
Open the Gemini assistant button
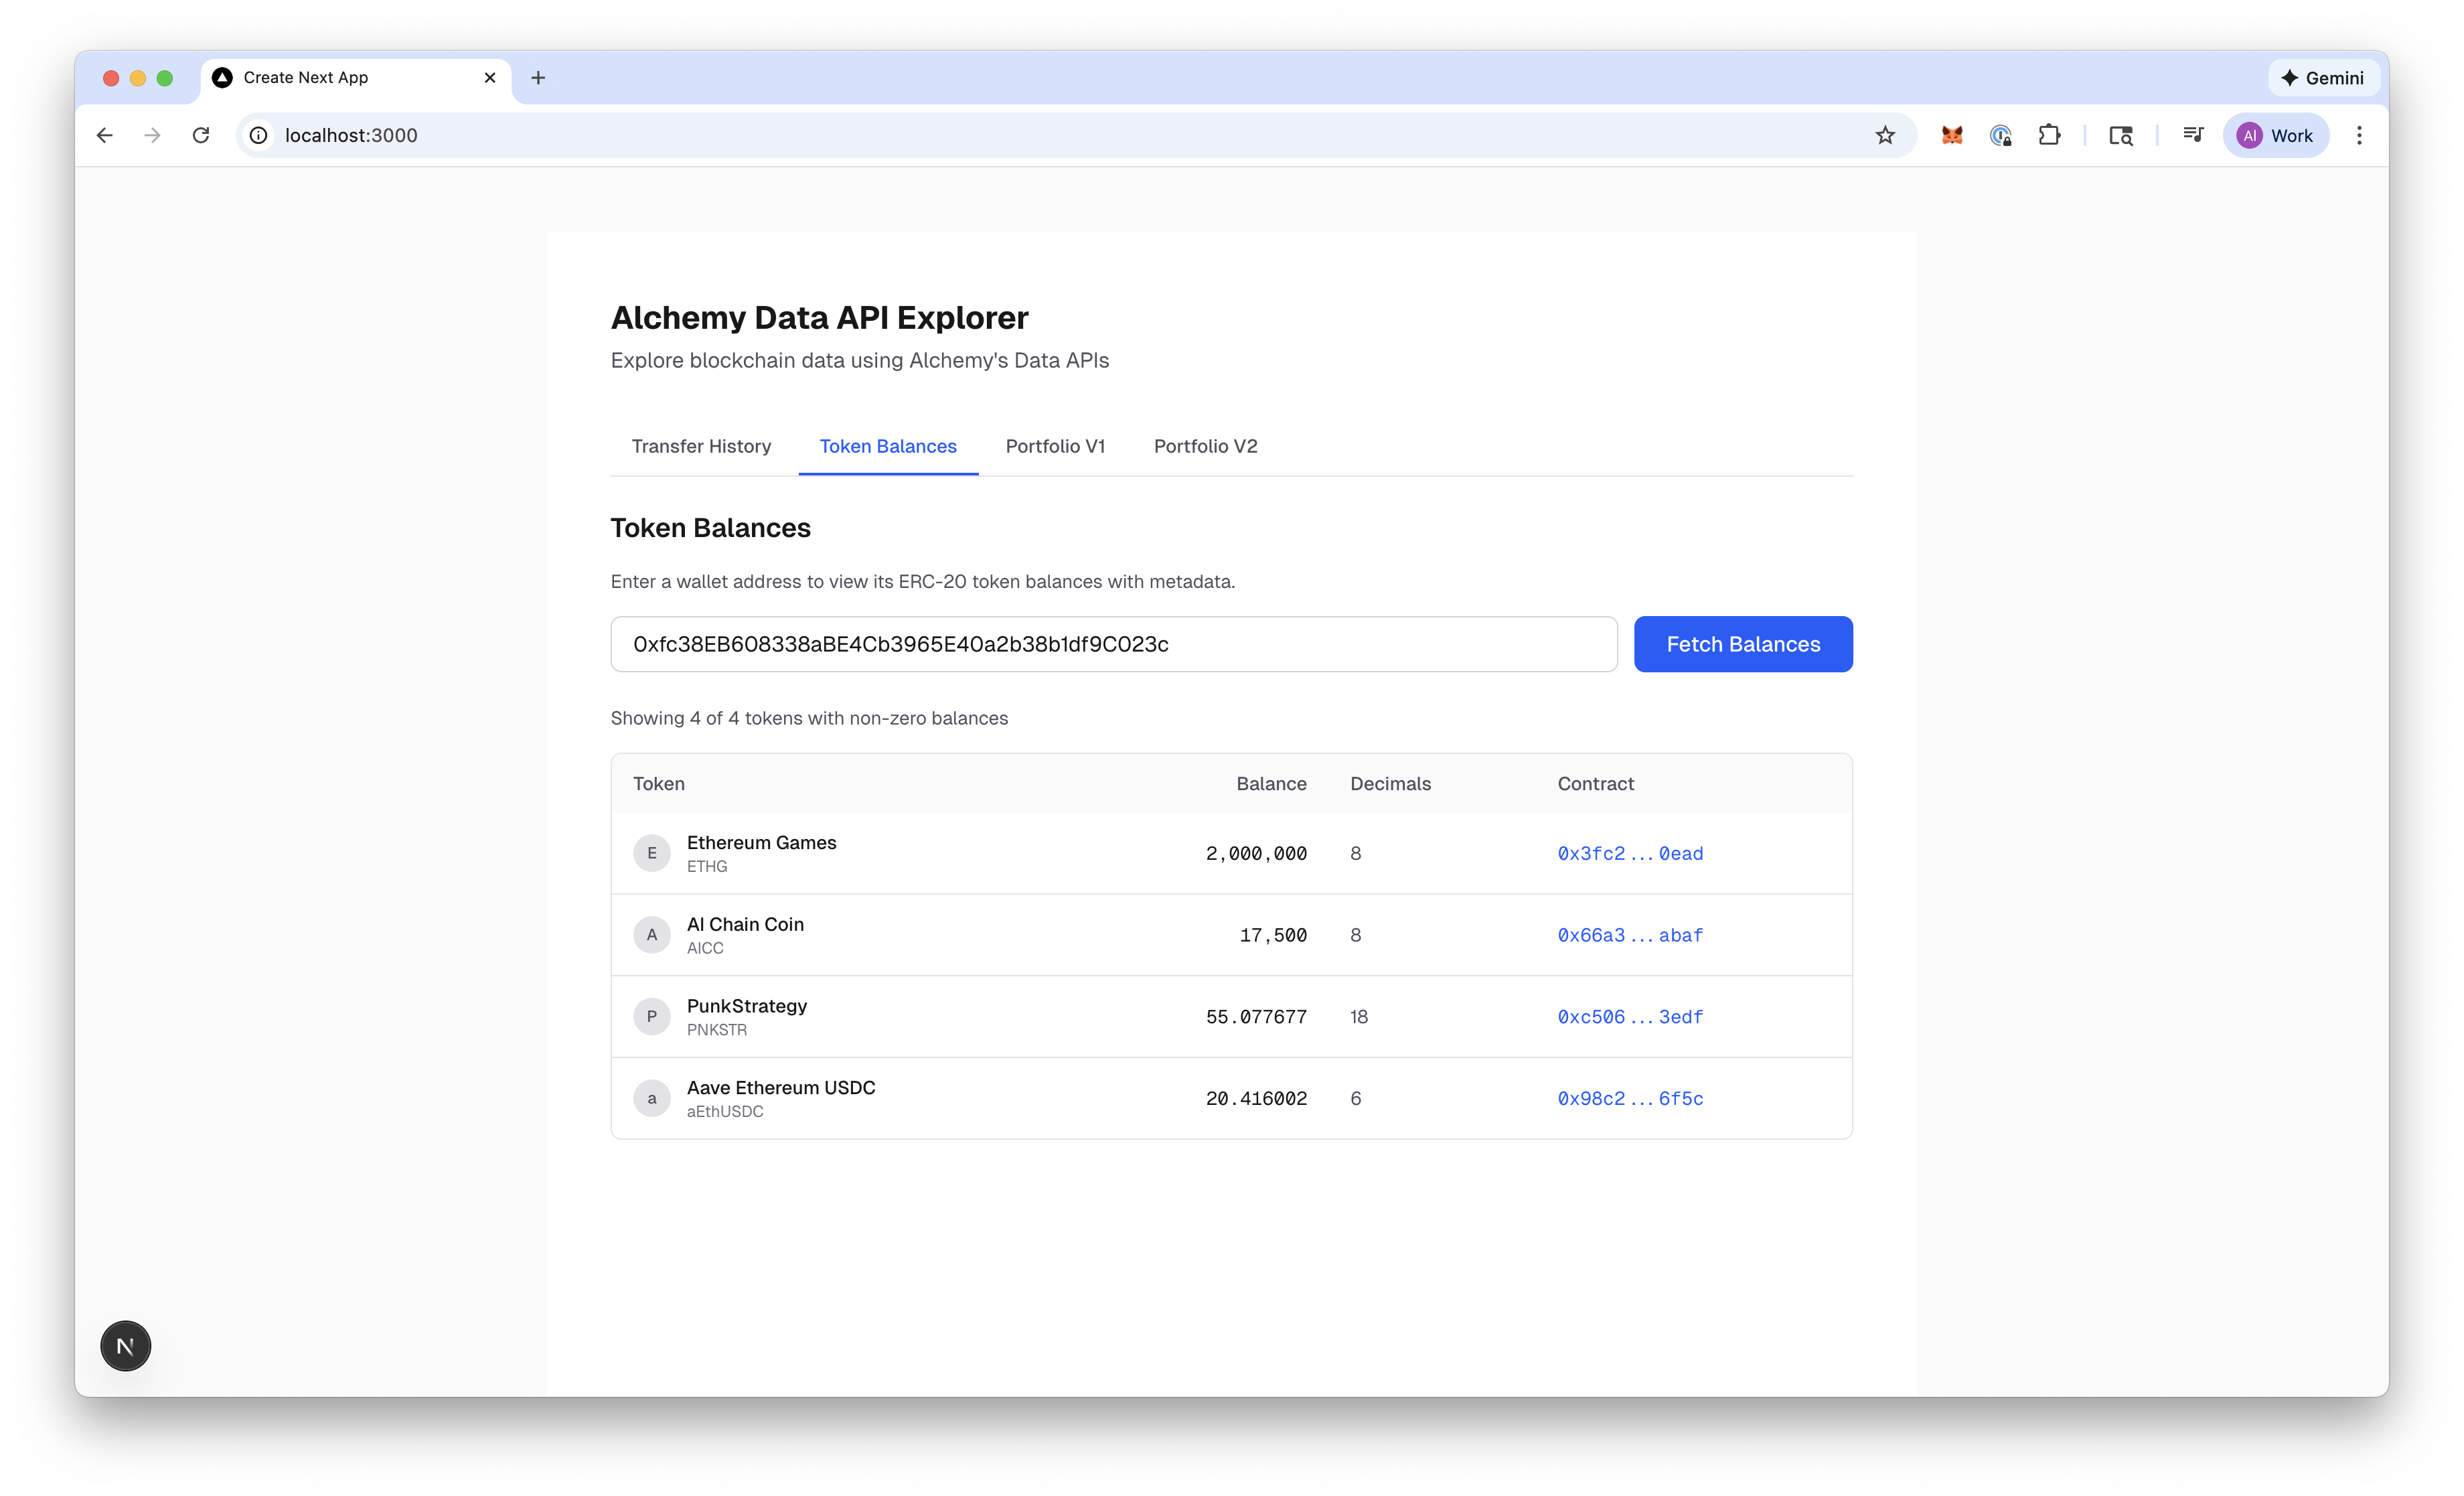click(x=2322, y=78)
